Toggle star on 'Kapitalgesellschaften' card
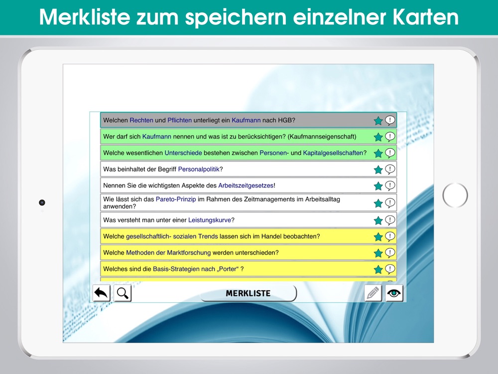 point(378,153)
